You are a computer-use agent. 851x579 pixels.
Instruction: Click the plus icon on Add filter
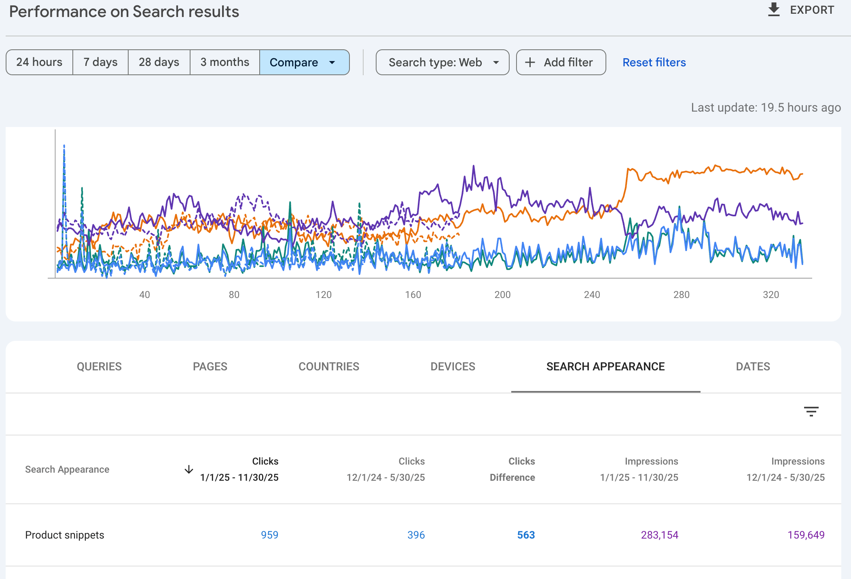(x=530, y=62)
